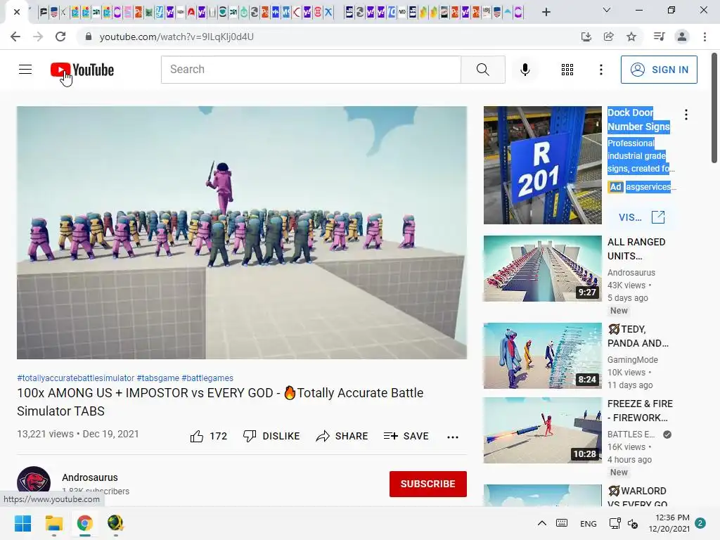Open ad options three-dot menu
This screenshot has width=720, height=540.
pos(686,115)
